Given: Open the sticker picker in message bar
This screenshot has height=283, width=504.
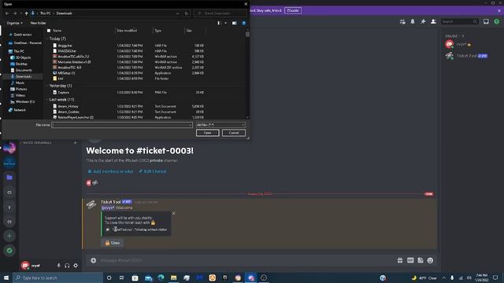Looking at the screenshot, I should coord(421,260).
